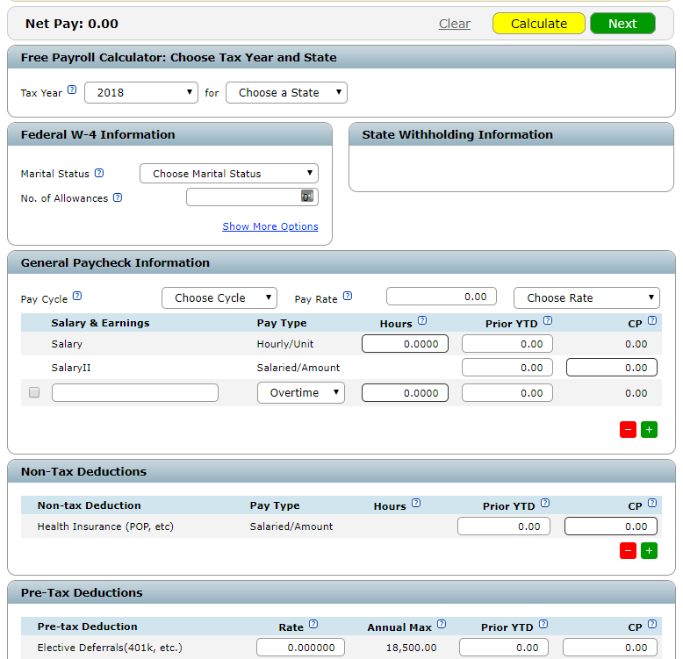Click the No. of Allowances input field
683x659 pixels.
pos(252,197)
